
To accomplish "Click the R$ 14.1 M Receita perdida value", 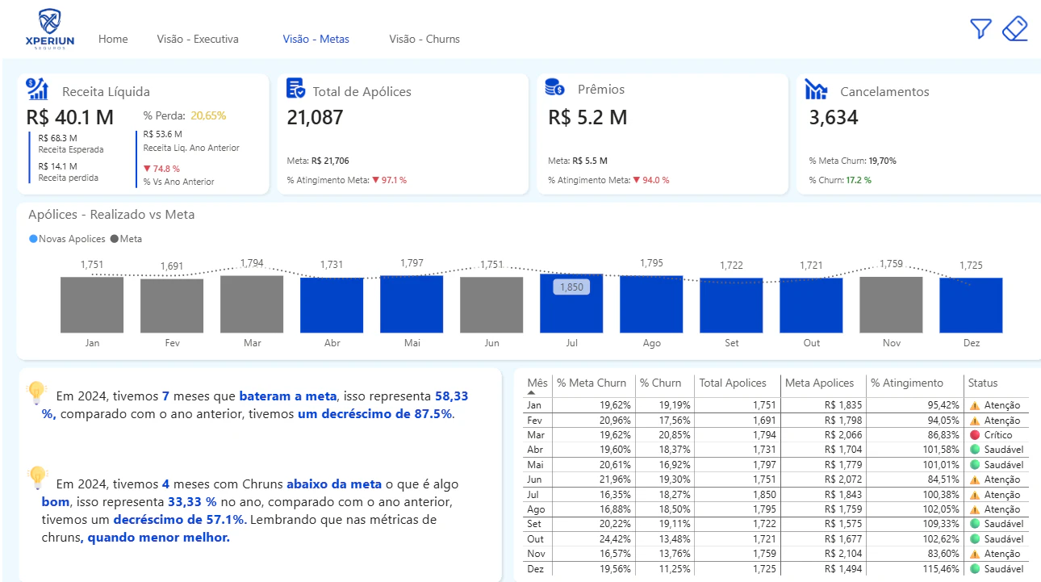I will pos(56,166).
